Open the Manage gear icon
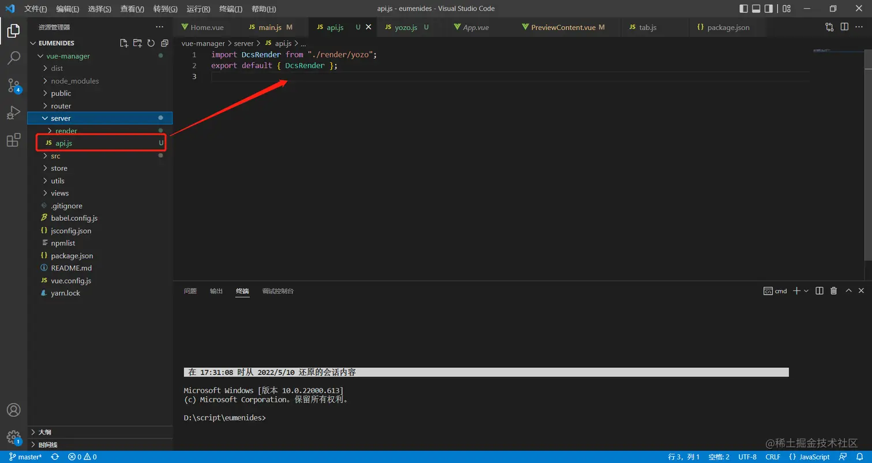The width and height of the screenshot is (872, 463). tap(13, 438)
